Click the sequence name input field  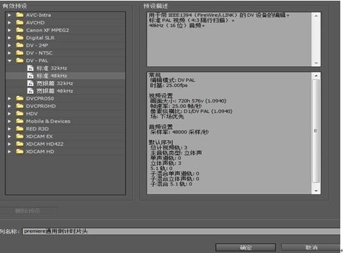[182, 231]
